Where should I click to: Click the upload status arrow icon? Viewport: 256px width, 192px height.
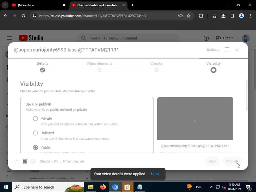pyautogui.click(x=17, y=161)
